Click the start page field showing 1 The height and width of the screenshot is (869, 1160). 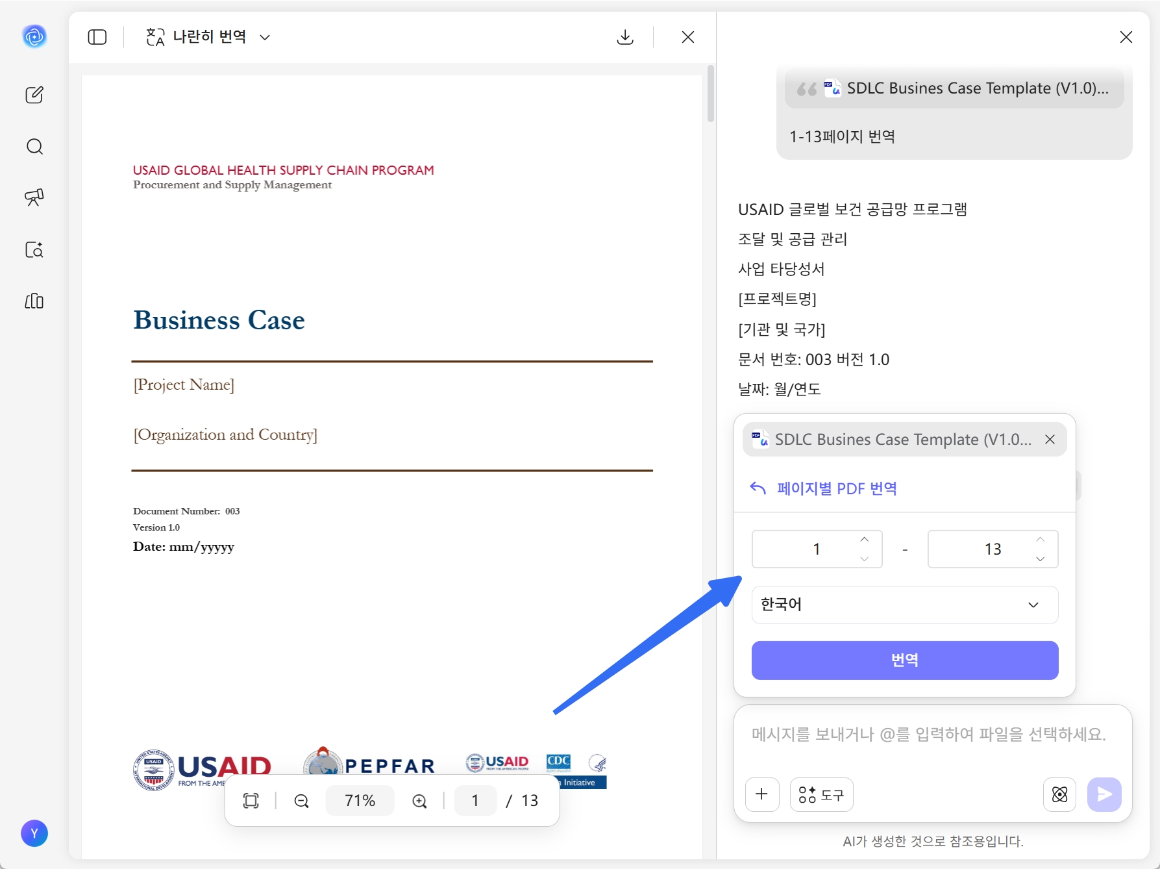[817, 549]
